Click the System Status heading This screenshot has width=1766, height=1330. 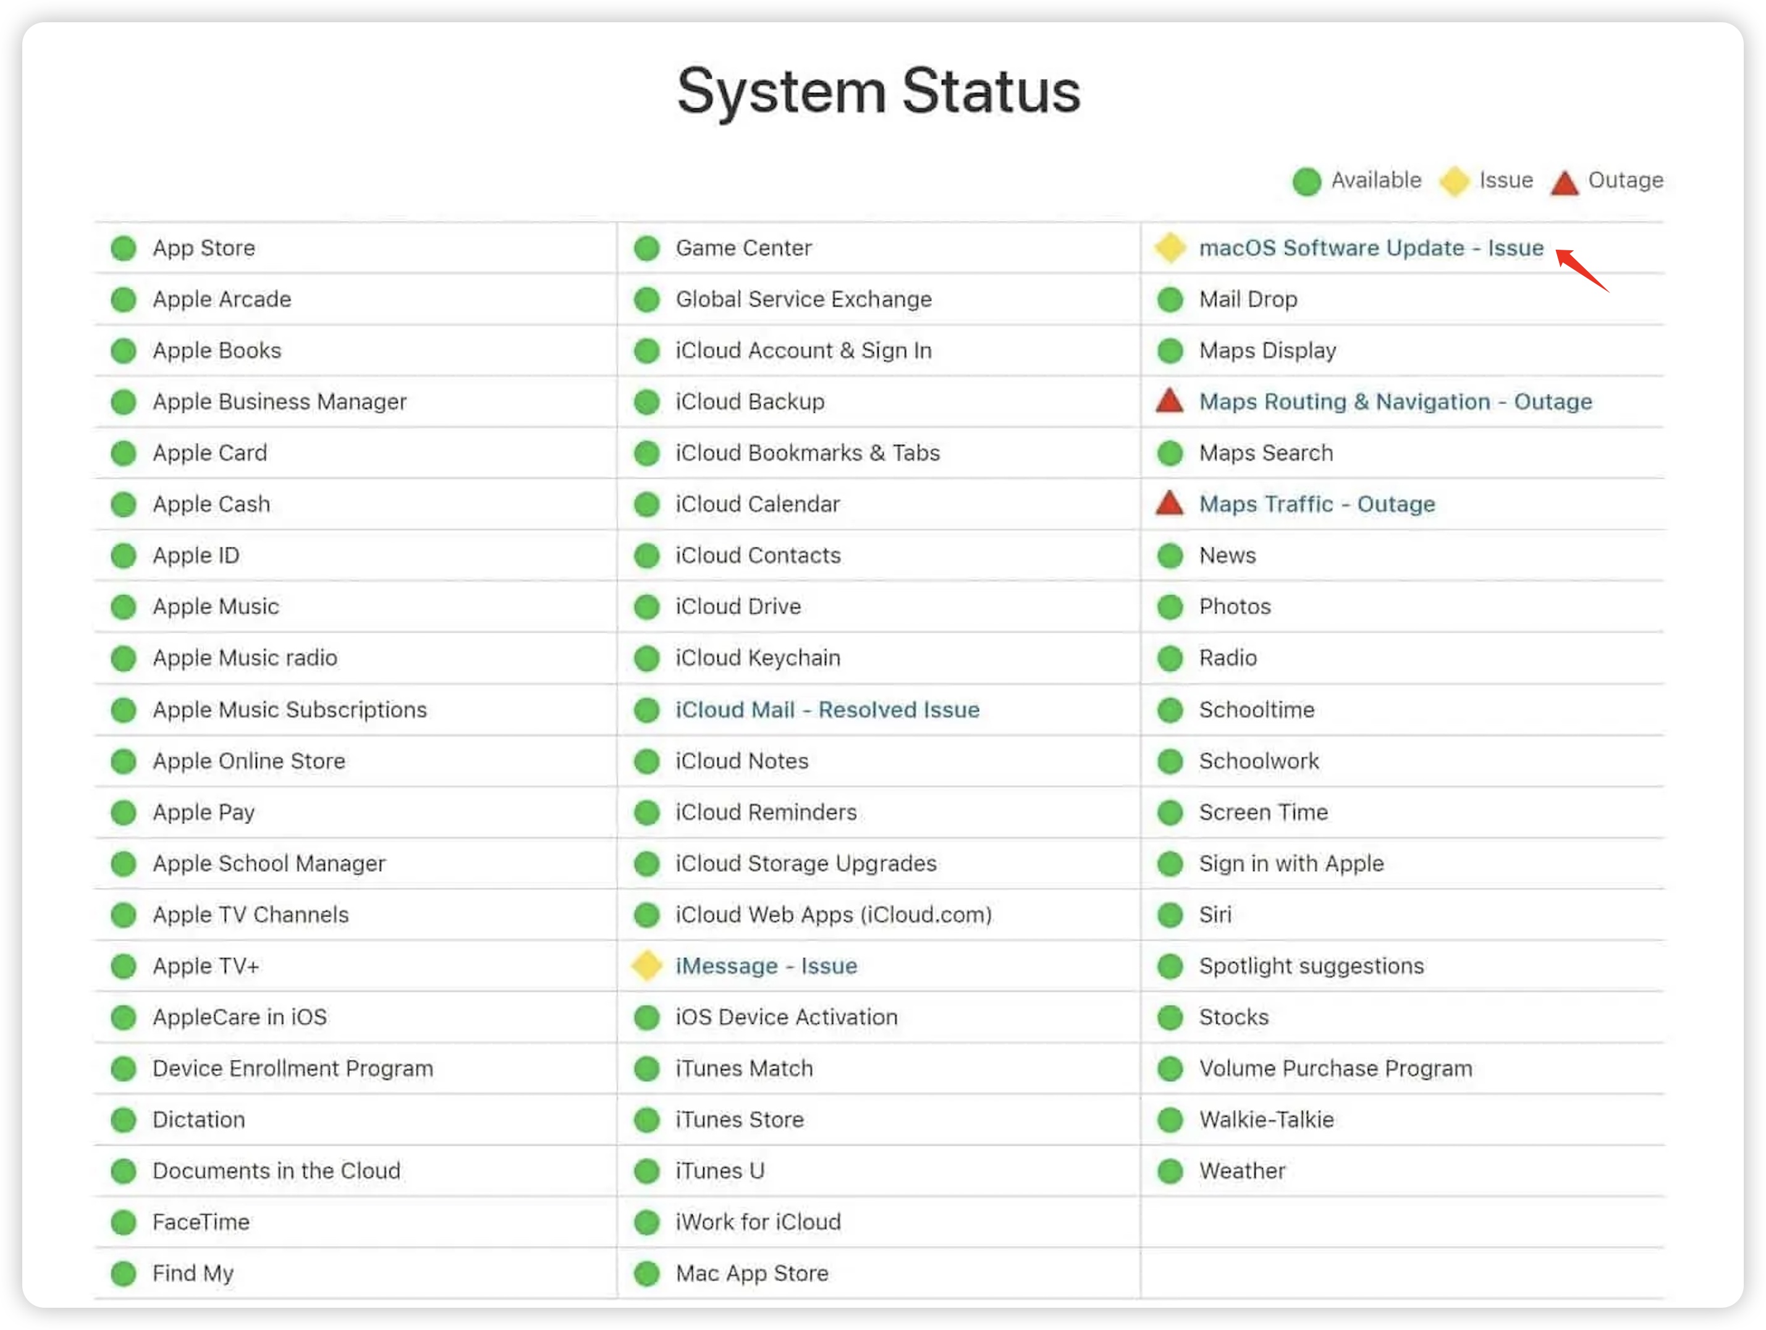(879, 92)
